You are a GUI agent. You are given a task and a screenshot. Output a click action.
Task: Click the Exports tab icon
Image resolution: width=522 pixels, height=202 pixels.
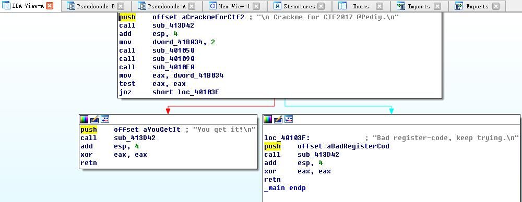(459, 6)
